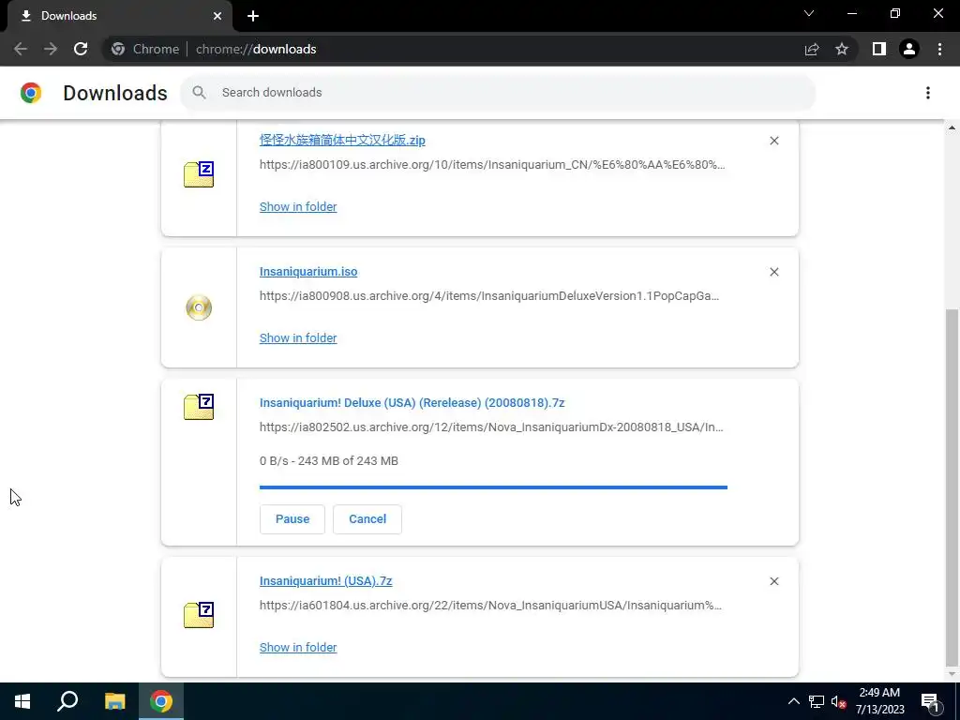Open the Chinese-named zip file link

[342, 141]
